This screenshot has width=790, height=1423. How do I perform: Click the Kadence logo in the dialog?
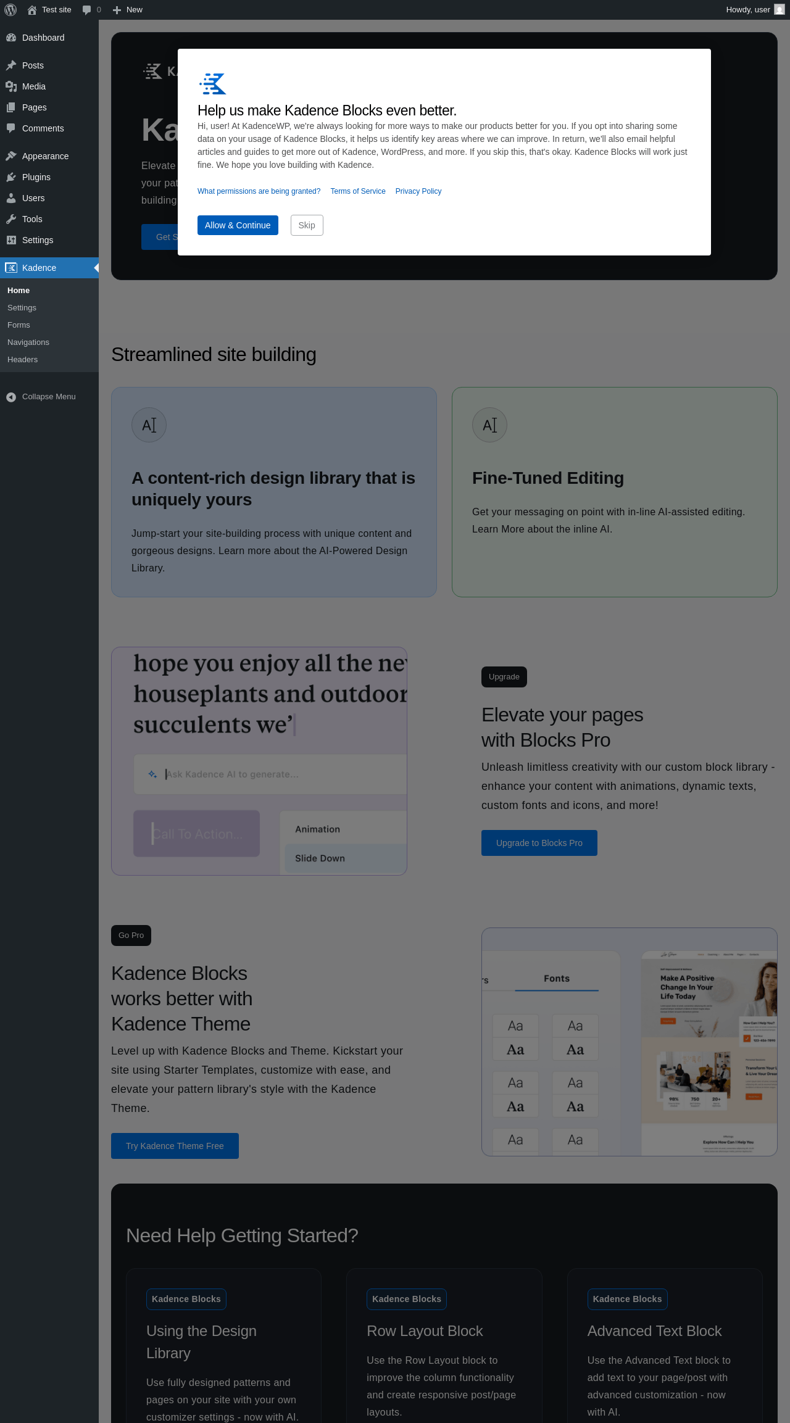coord(213,83)
